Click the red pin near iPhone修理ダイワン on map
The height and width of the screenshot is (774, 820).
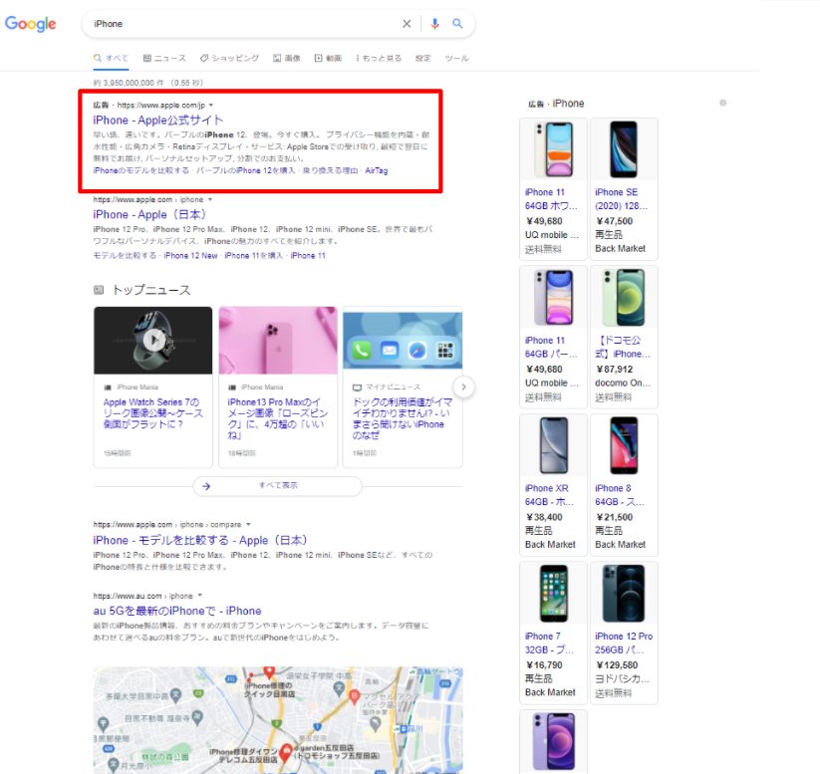coord(286,751)
